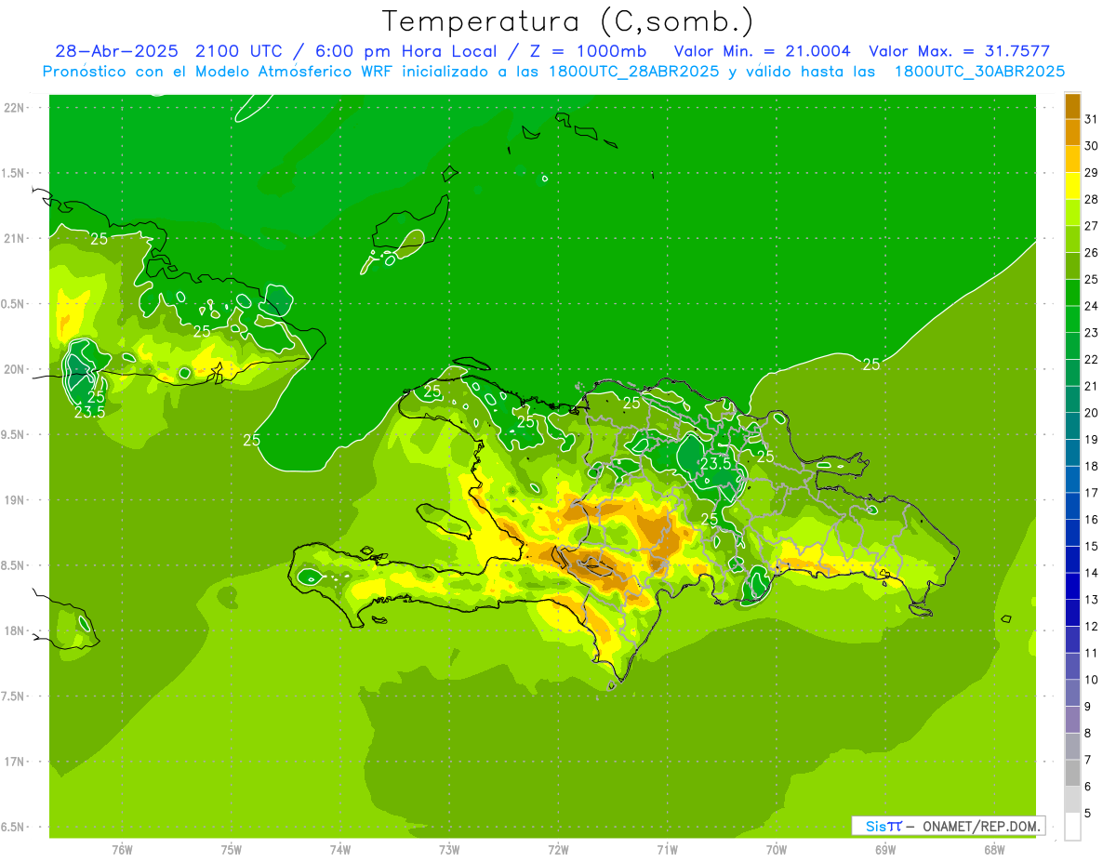Click the '27' colorbar label

(1091, 226)
